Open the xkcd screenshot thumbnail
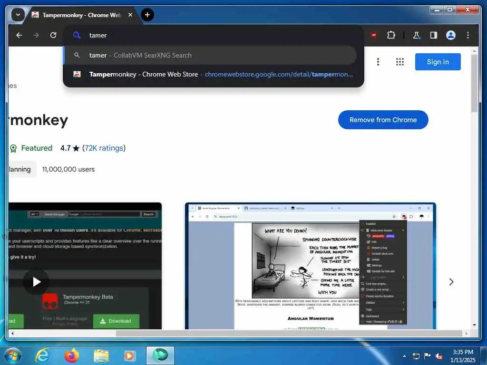 [x=310, y=266]
